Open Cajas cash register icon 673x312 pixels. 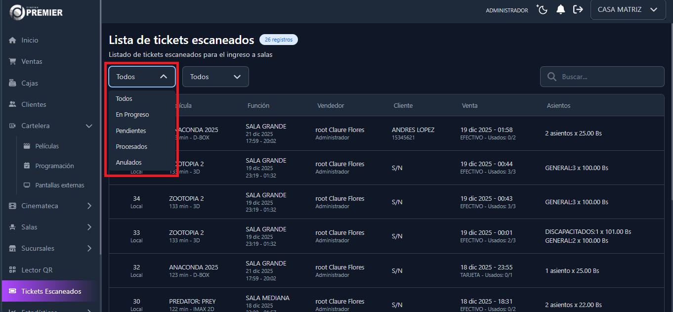13,83
